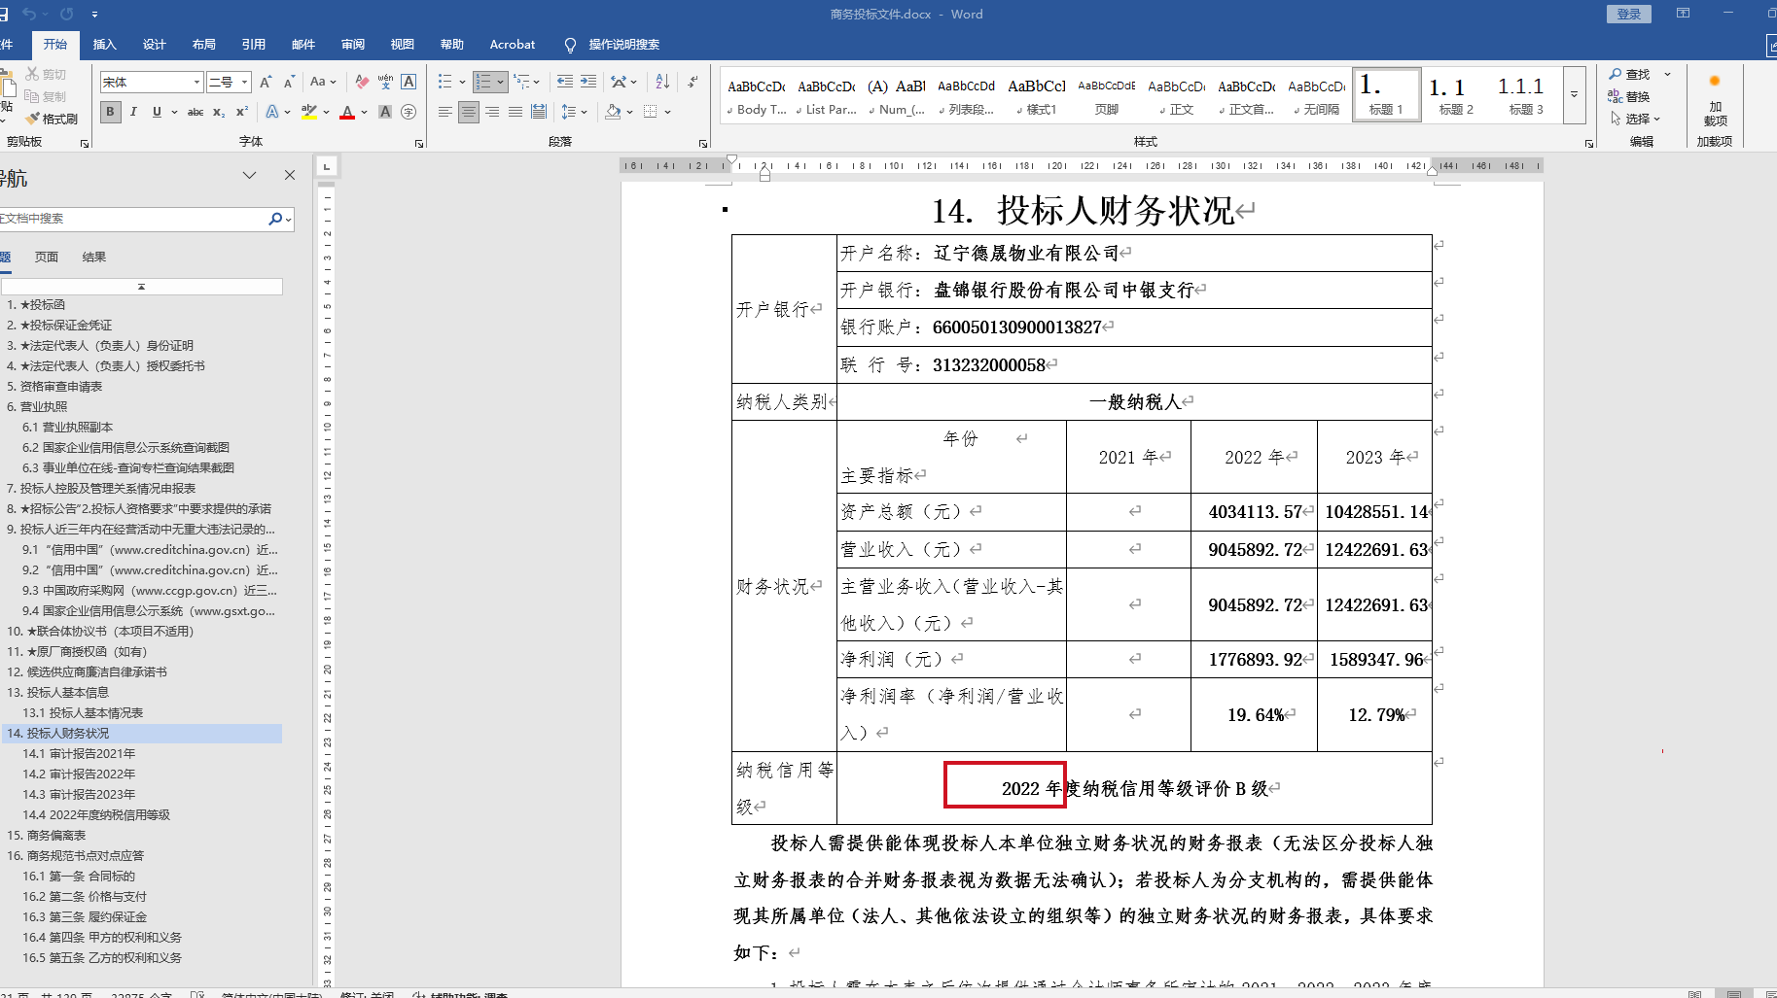The width and height of the screenshot is (1777, 998).
Task: Apply justify alignment to paragraph
Action: [x=515, y=112]
